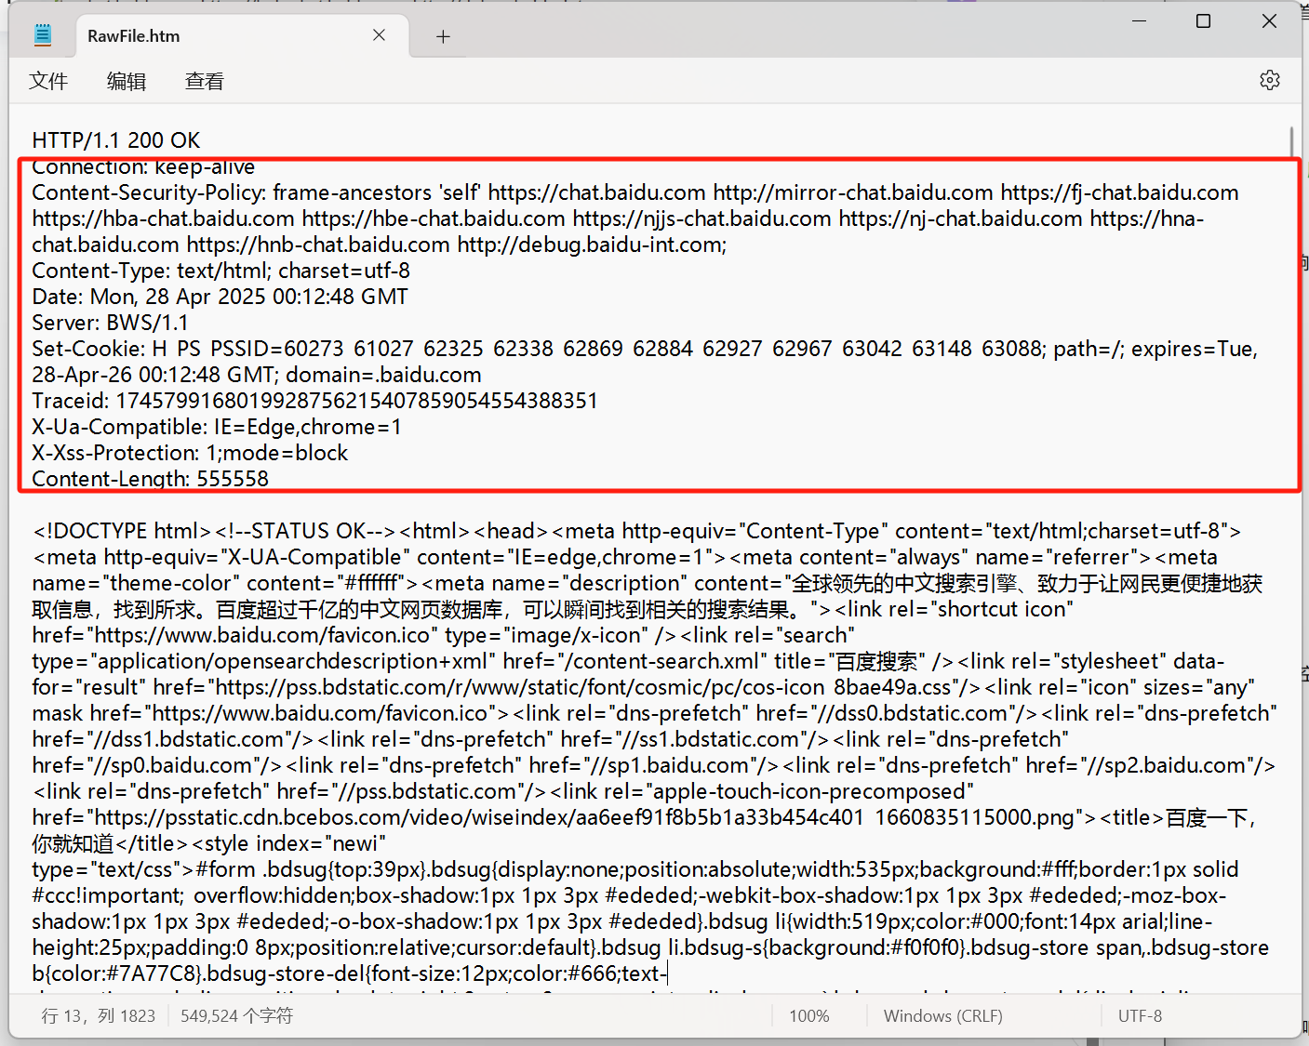Click the Content-Length: 555558 line
This screenshot has height=1046, width=1309.
point(150,479)
